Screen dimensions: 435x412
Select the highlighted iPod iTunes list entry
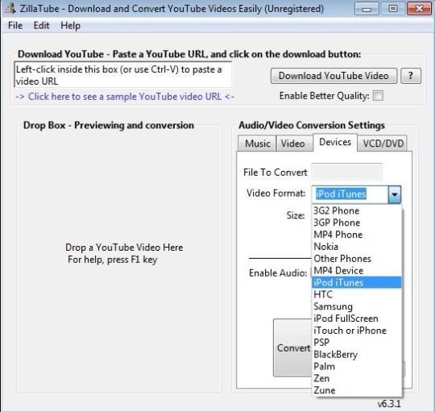[x=357, y=282]
